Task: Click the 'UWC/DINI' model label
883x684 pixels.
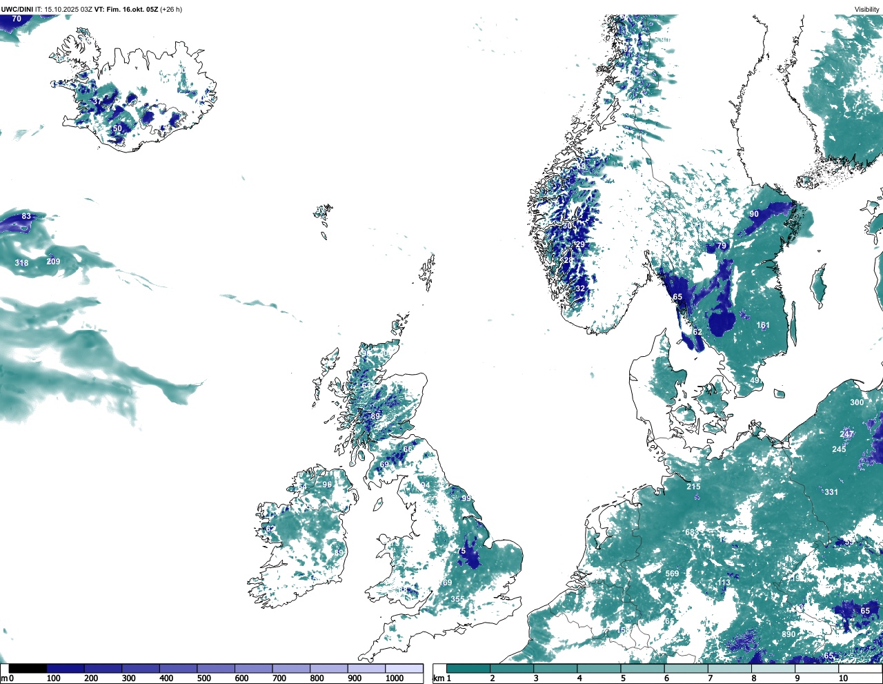Action: point(17,10)
